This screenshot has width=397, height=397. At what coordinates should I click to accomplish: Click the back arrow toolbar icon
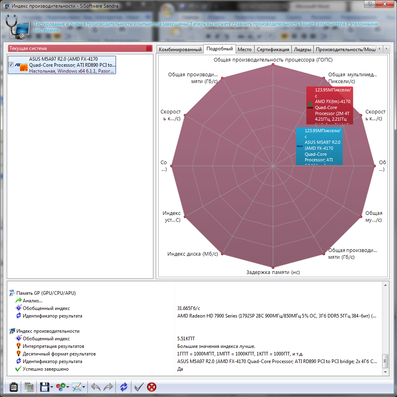click(x=96, y=387)
